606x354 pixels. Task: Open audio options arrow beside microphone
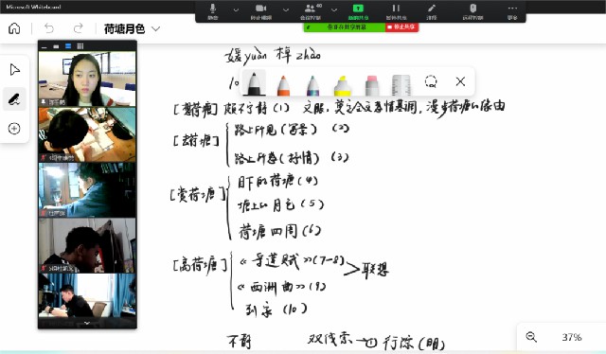(236, 9)
